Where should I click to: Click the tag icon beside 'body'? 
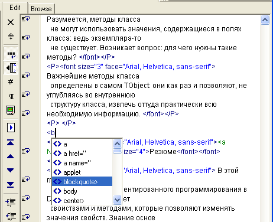coord(57,191)
